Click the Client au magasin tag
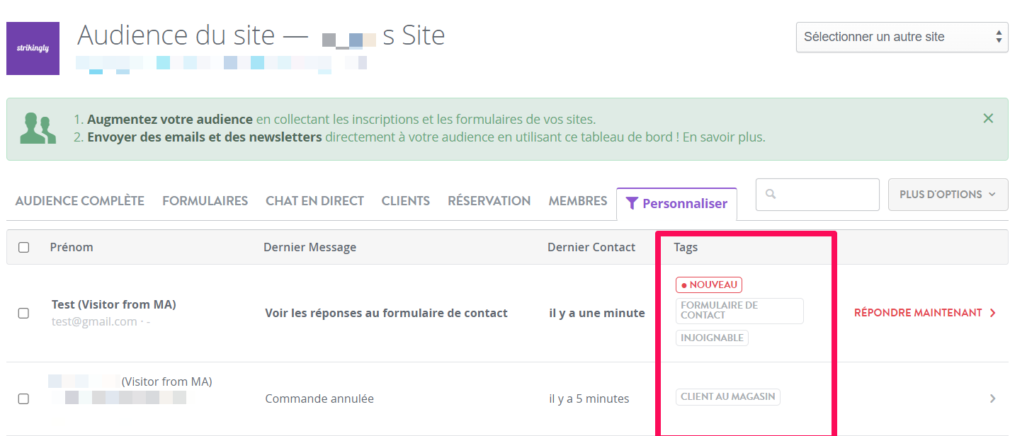The width and height of the screenshot is (1027, 436). click(727, 397)
